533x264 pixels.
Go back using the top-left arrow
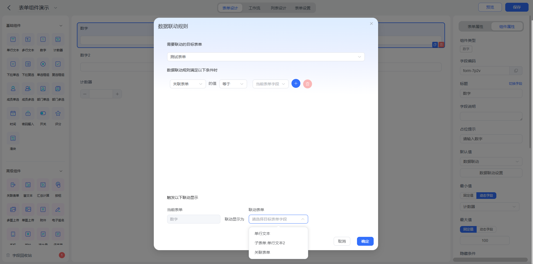(9, 8)
